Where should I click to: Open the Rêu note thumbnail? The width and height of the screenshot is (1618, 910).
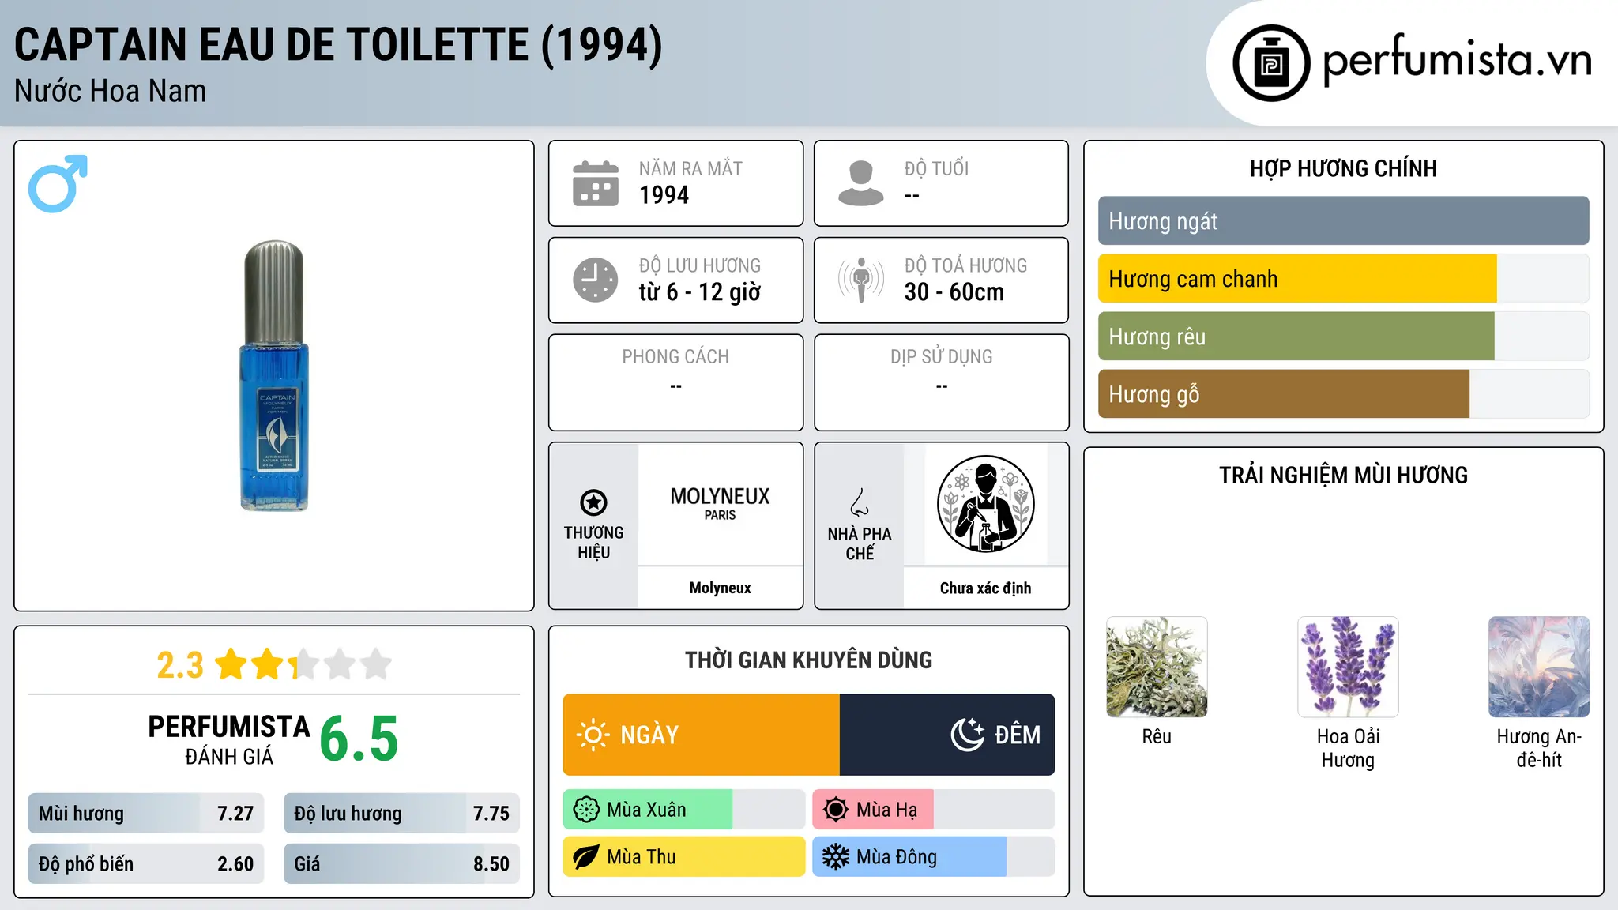coord(1157,667)
